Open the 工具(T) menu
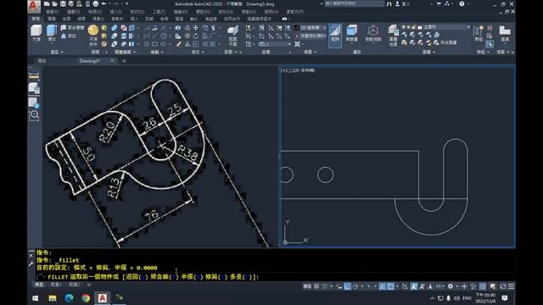This screenshot has width=543, height=305. pyautogui.click(x=160, y=12)
